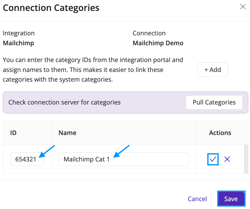This screenshot has width=250, height=209.
Task: Click the Integration label
Action: tap(19, 33)
